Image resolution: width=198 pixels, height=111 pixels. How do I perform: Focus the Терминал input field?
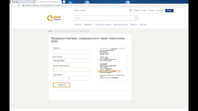pos(71,52)
